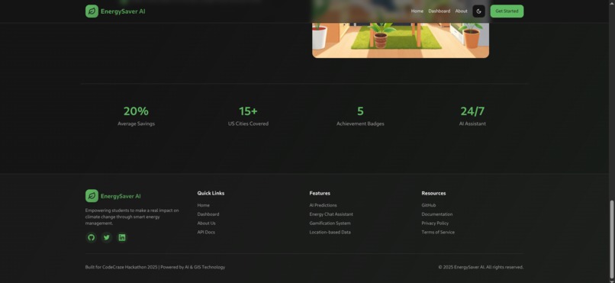Click the page vertical scrollbar thumb
The height and width of the screenshot is (283, 615).
(x=611, y=239)
